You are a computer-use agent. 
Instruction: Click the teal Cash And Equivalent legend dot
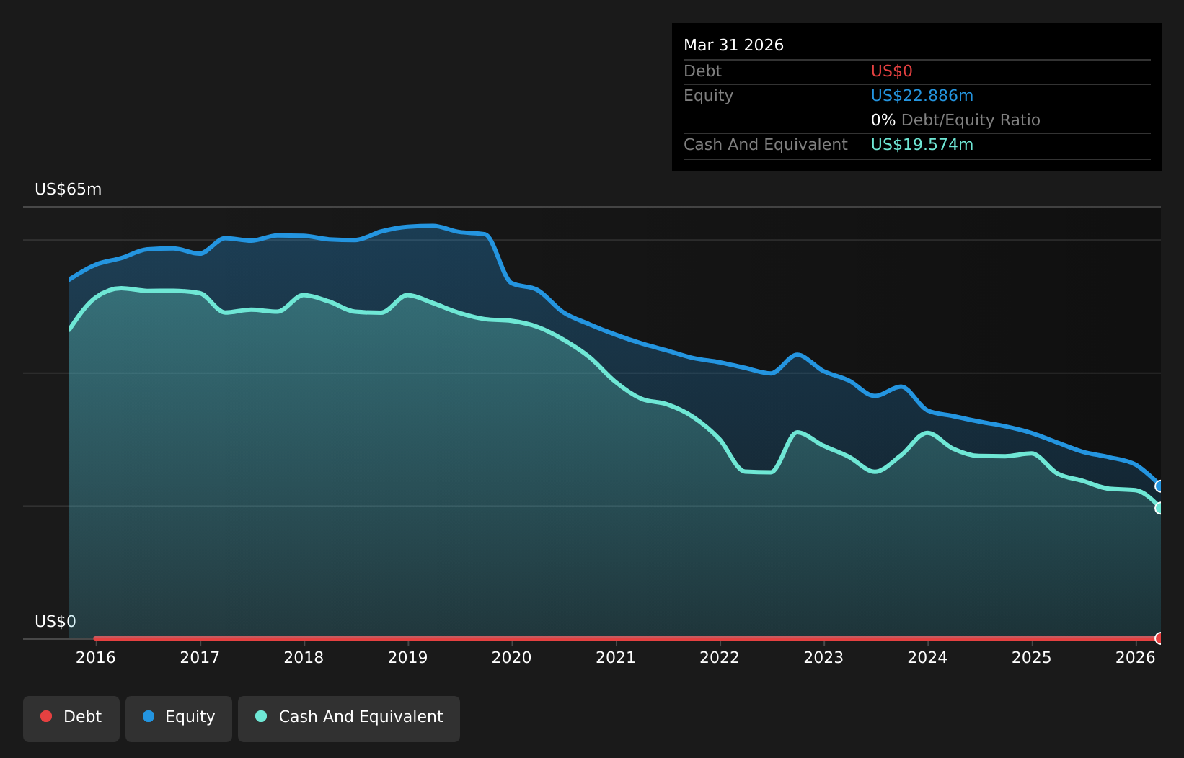point(261,716)
